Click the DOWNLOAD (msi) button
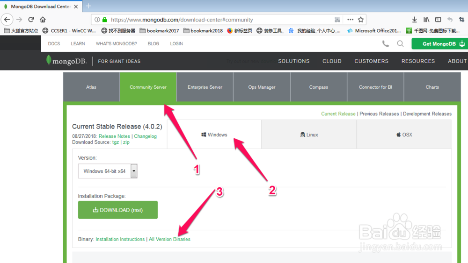 pos(118,210)
